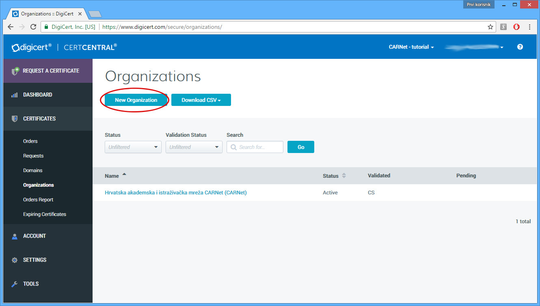Open the CARNet - tutorial account dropdown

pos(411,47)
